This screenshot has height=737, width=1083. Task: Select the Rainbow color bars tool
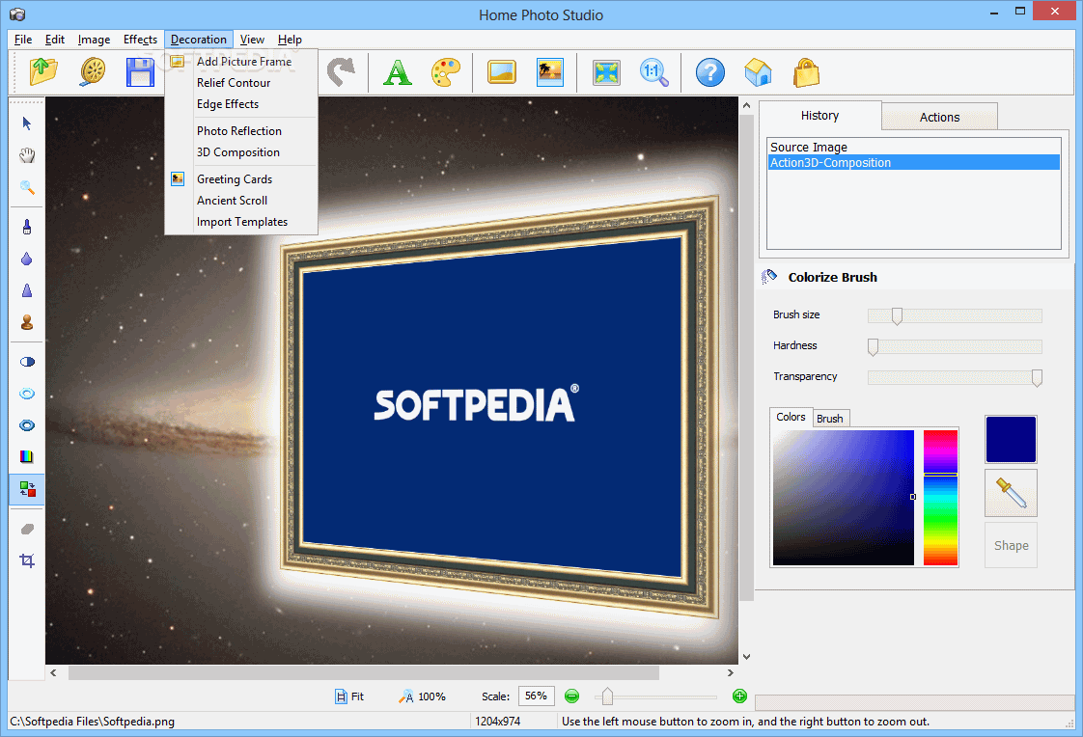click(27, 456)
